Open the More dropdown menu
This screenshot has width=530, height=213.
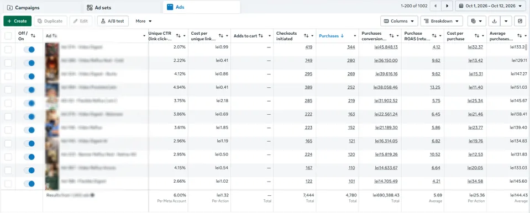click(x=144, y=21)
